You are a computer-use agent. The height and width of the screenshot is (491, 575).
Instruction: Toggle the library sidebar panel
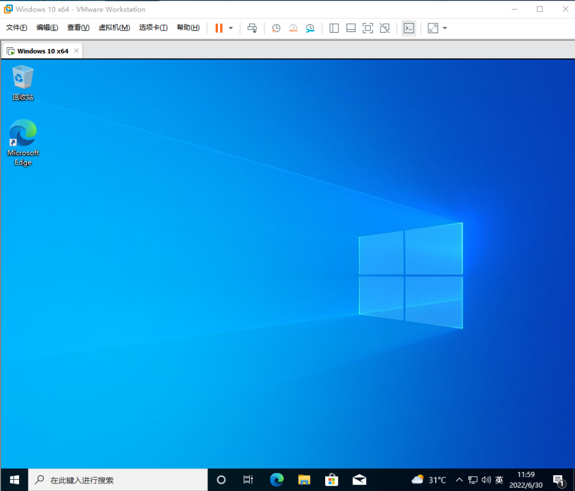pos(334,28)
